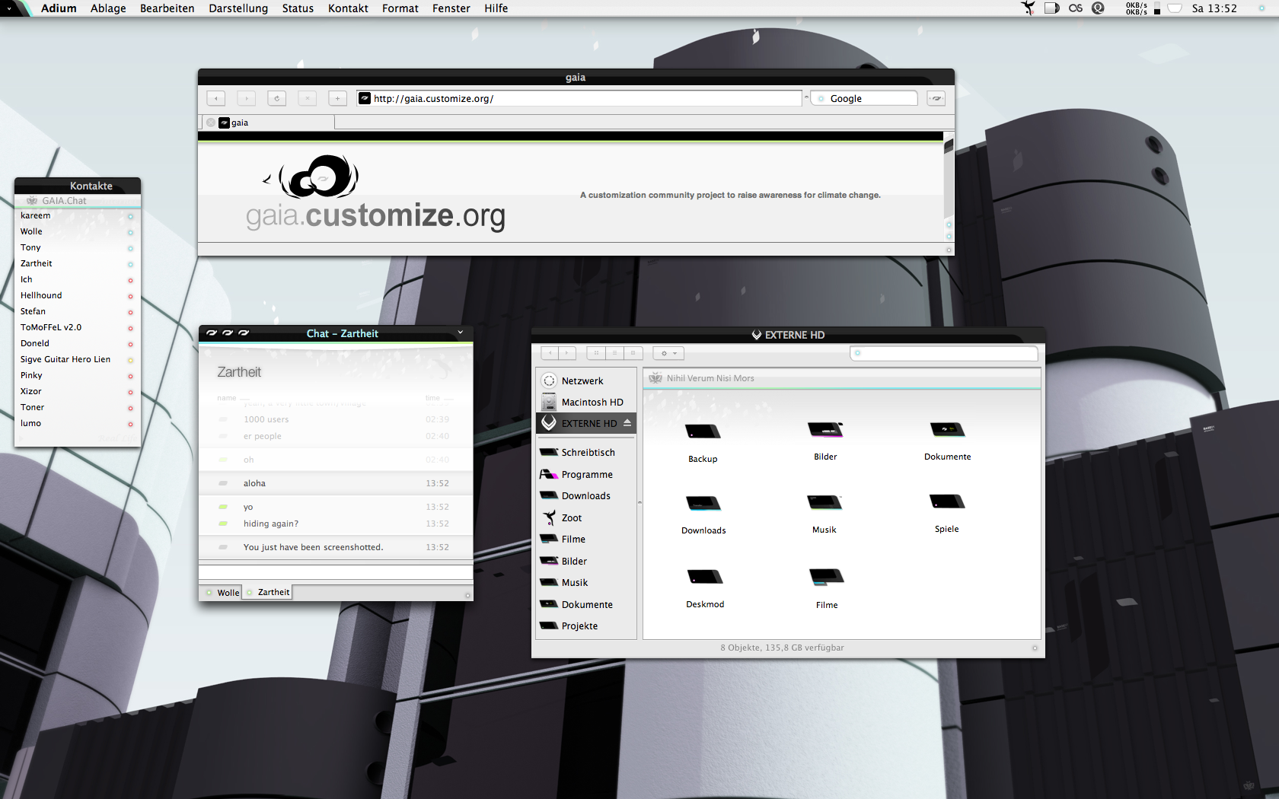Click the Google search field
The height and width of the screenshot is (799, 1279).
864,98
